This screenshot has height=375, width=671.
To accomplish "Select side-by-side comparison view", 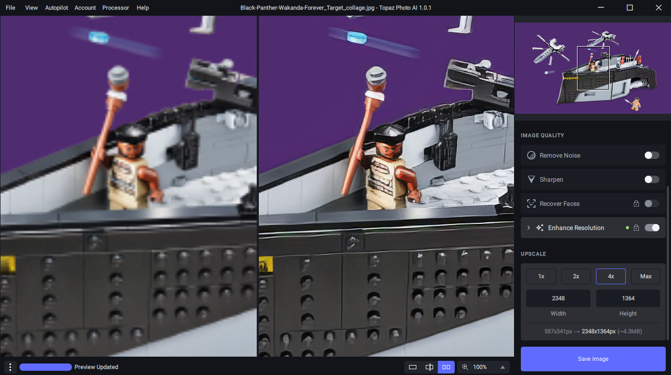I will point(446,367).
